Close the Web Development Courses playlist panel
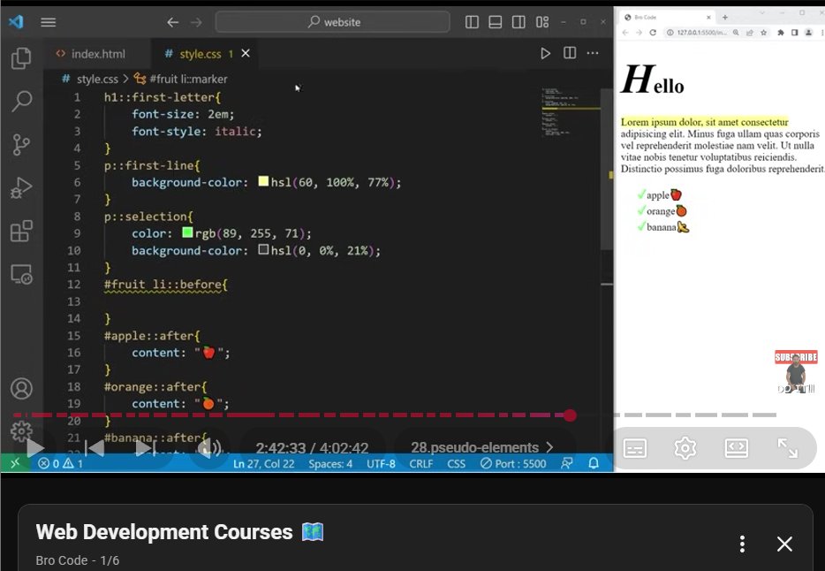Image resolution: width=825 pixels, height=571 pixels. [784, 544]
